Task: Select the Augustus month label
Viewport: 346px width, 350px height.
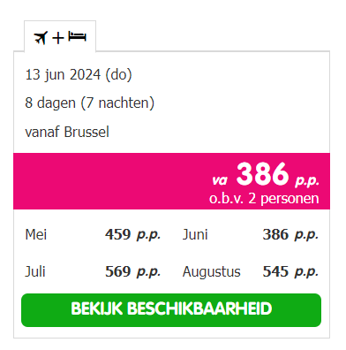Action: point(211,271)
